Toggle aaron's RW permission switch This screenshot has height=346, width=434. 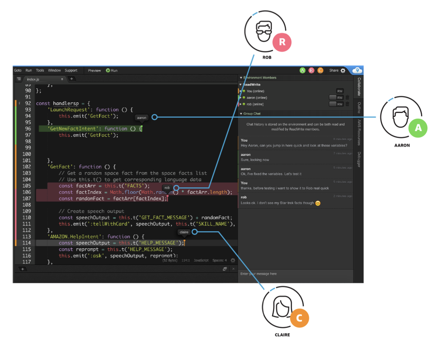click(336, 98)
